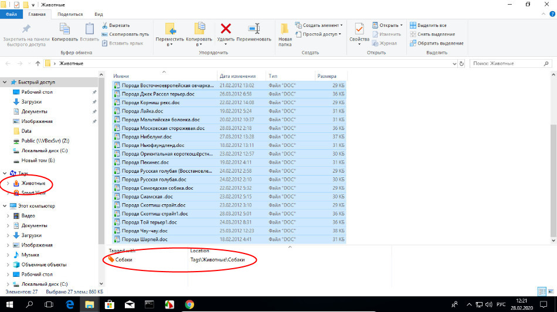The width and height of the screenshot is (557, 312).
Task: Click the Журнал history button
Action: (x=385, y=43)
